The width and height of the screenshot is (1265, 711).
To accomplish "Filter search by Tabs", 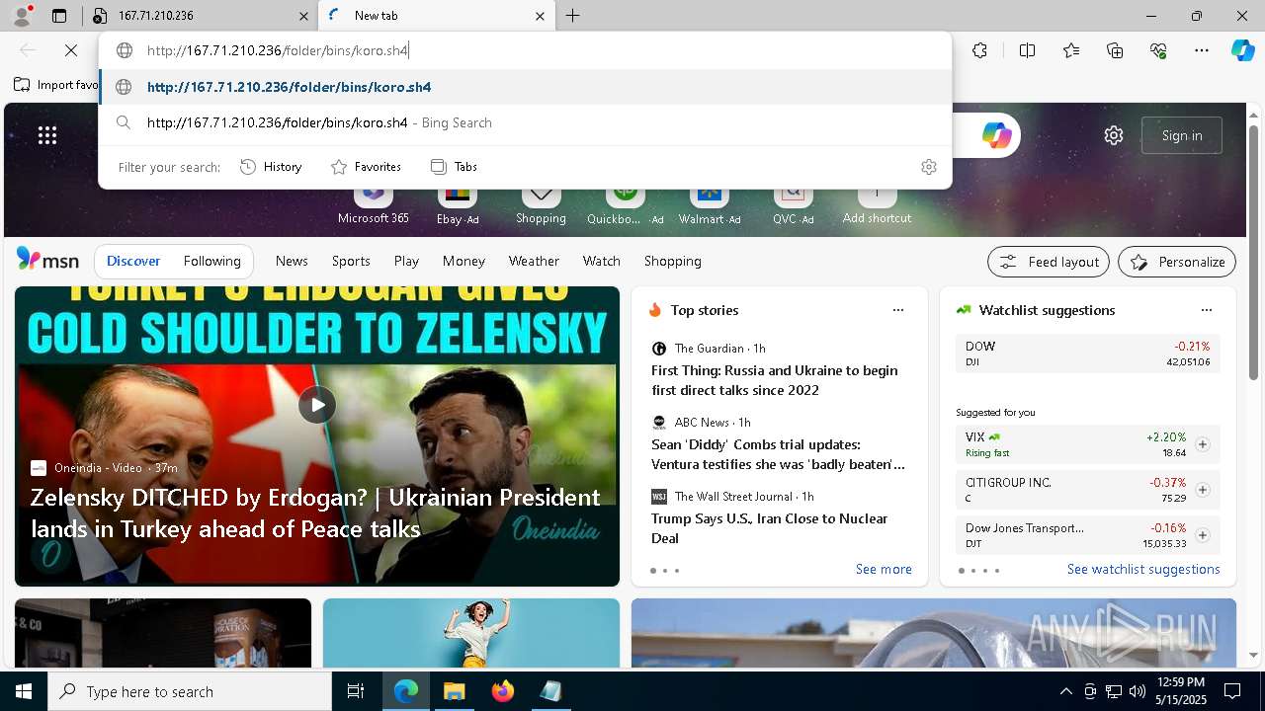I will (455, 167).
